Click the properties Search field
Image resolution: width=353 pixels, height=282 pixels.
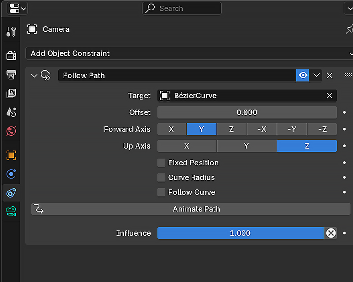tap(182, 9)
